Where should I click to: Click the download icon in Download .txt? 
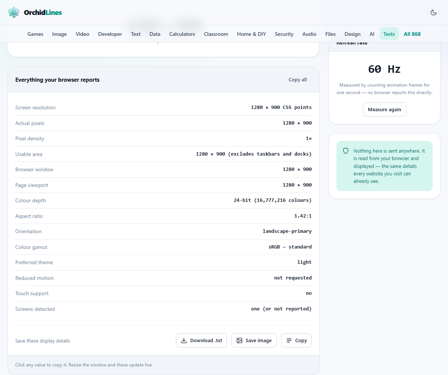pyautogui.click(x=184, y=340)
